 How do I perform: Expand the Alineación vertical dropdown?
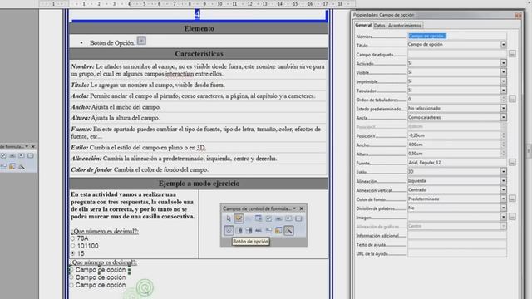pos(504,190)
